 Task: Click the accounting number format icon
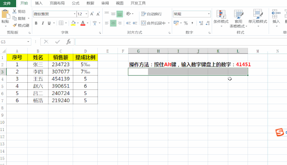176,23
